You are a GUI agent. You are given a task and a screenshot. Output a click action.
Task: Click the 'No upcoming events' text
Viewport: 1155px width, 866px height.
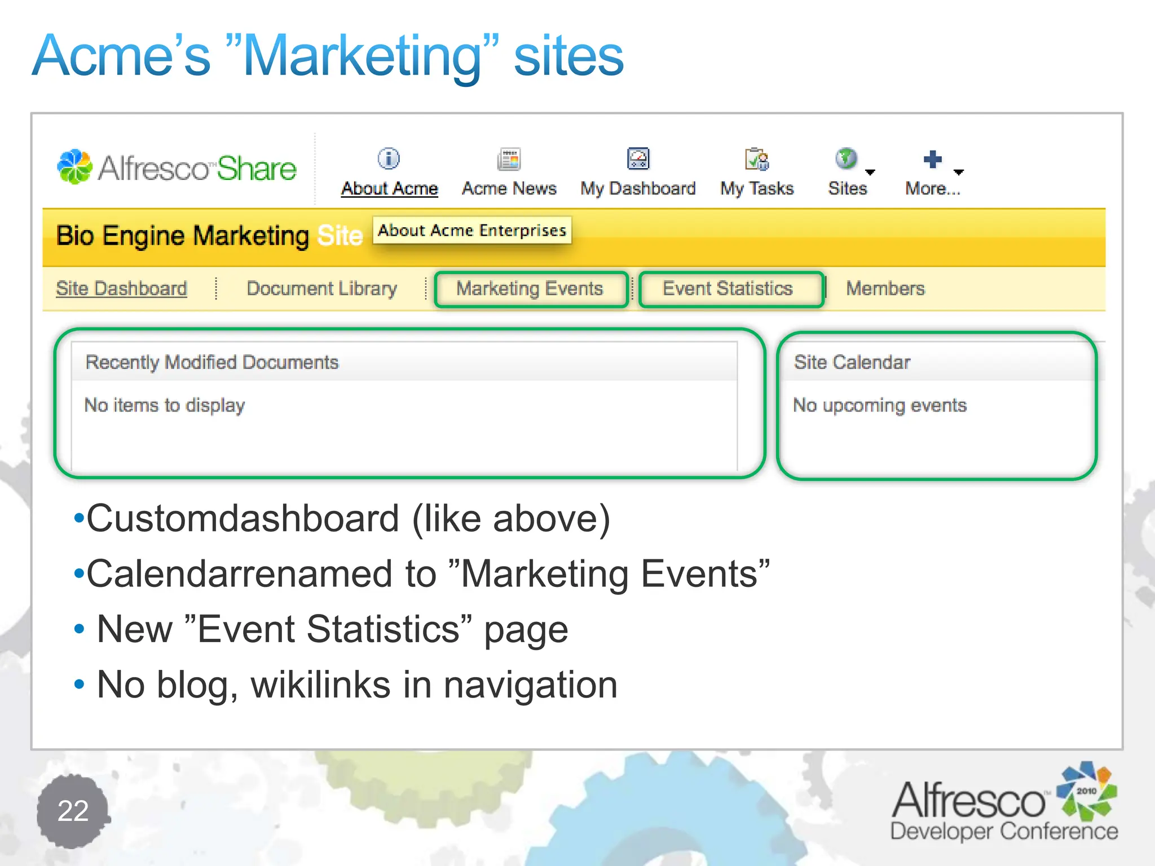(880, 405)
